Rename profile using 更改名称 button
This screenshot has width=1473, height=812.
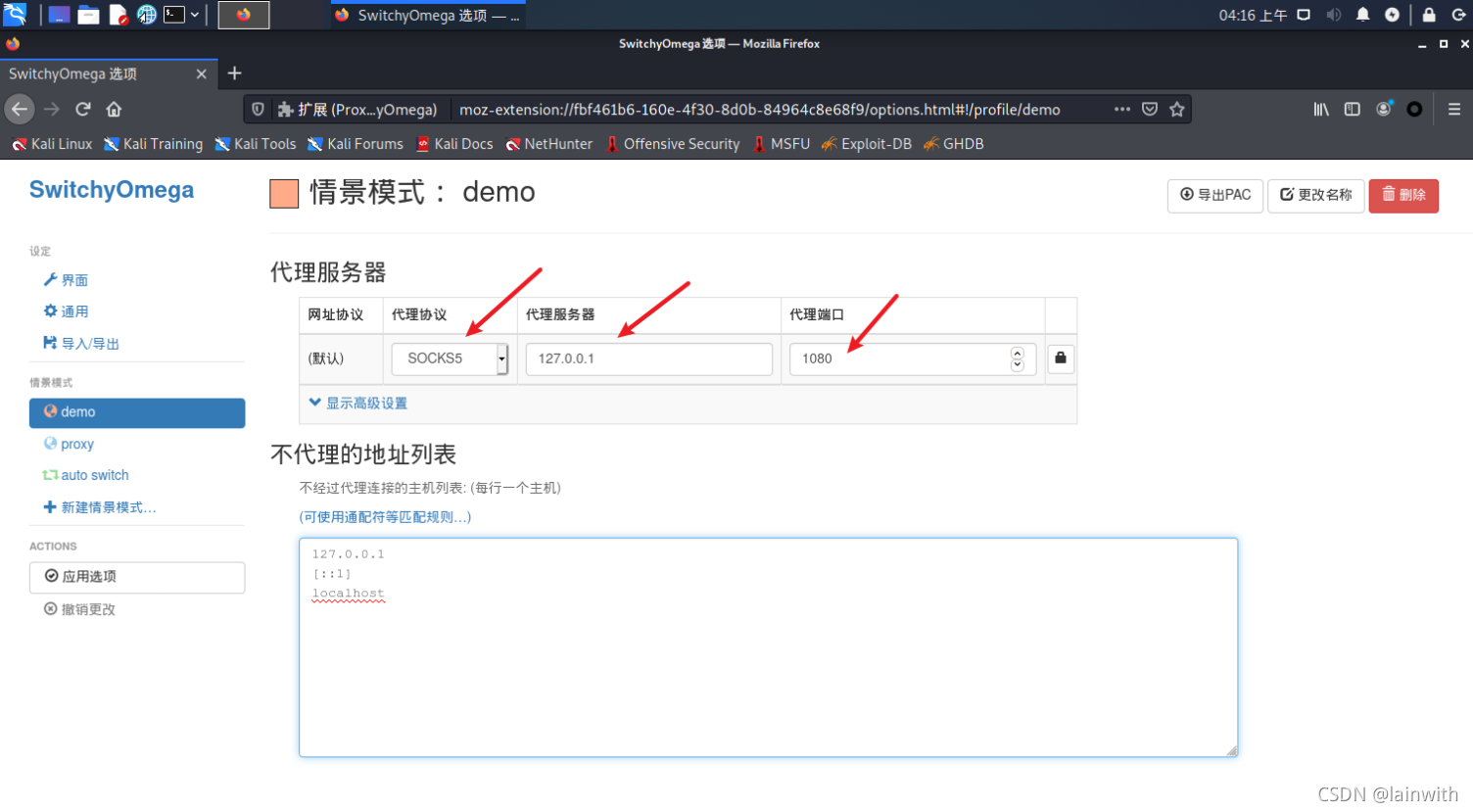click(x=1315, y=195)
